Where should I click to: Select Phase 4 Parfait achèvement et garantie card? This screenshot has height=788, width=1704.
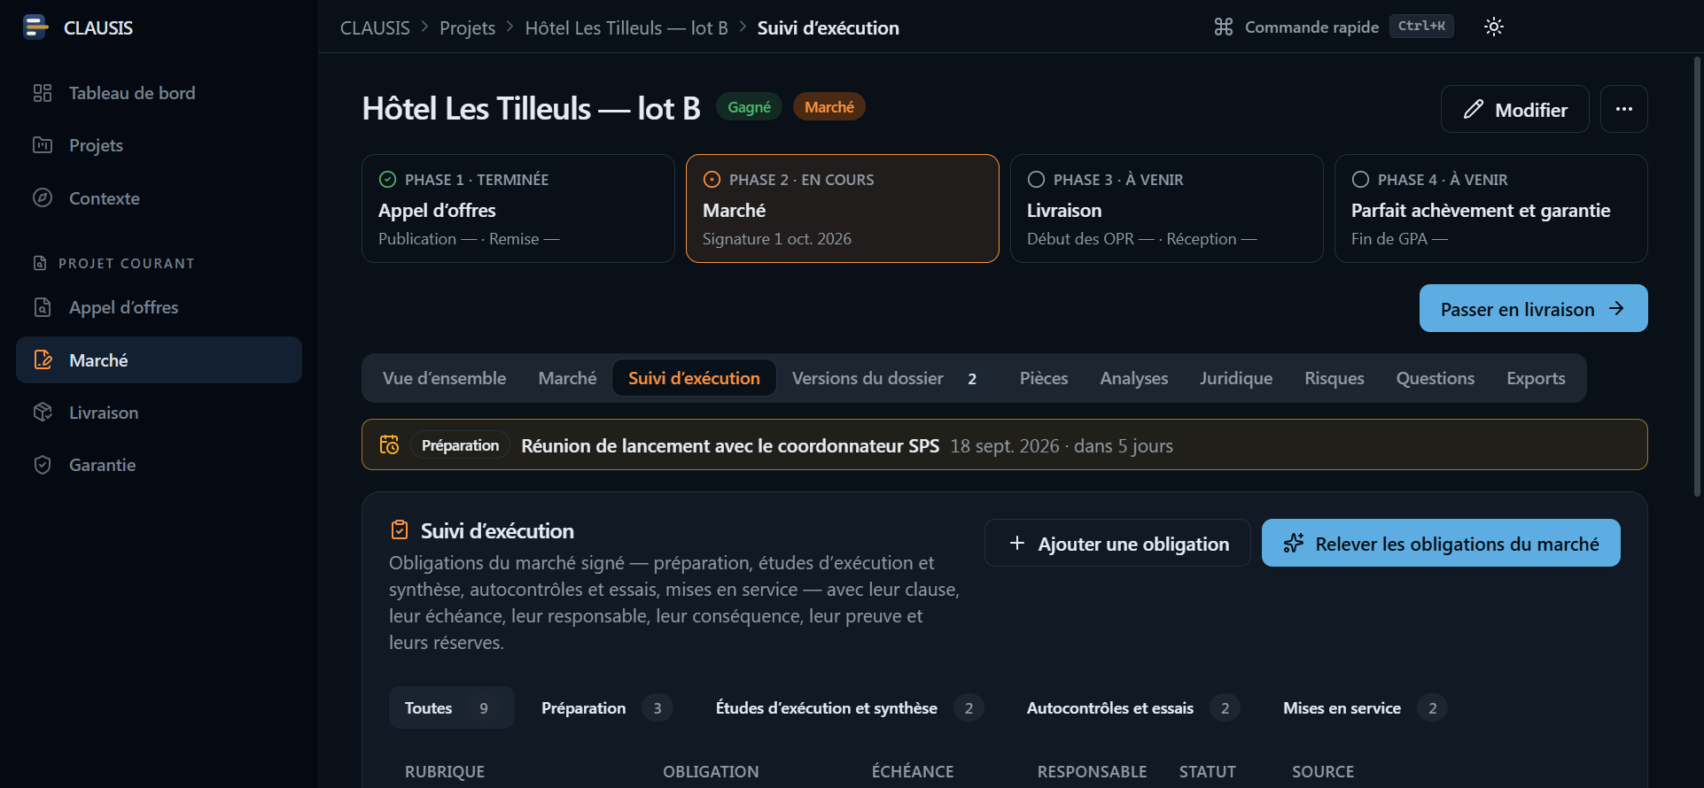1490,209
